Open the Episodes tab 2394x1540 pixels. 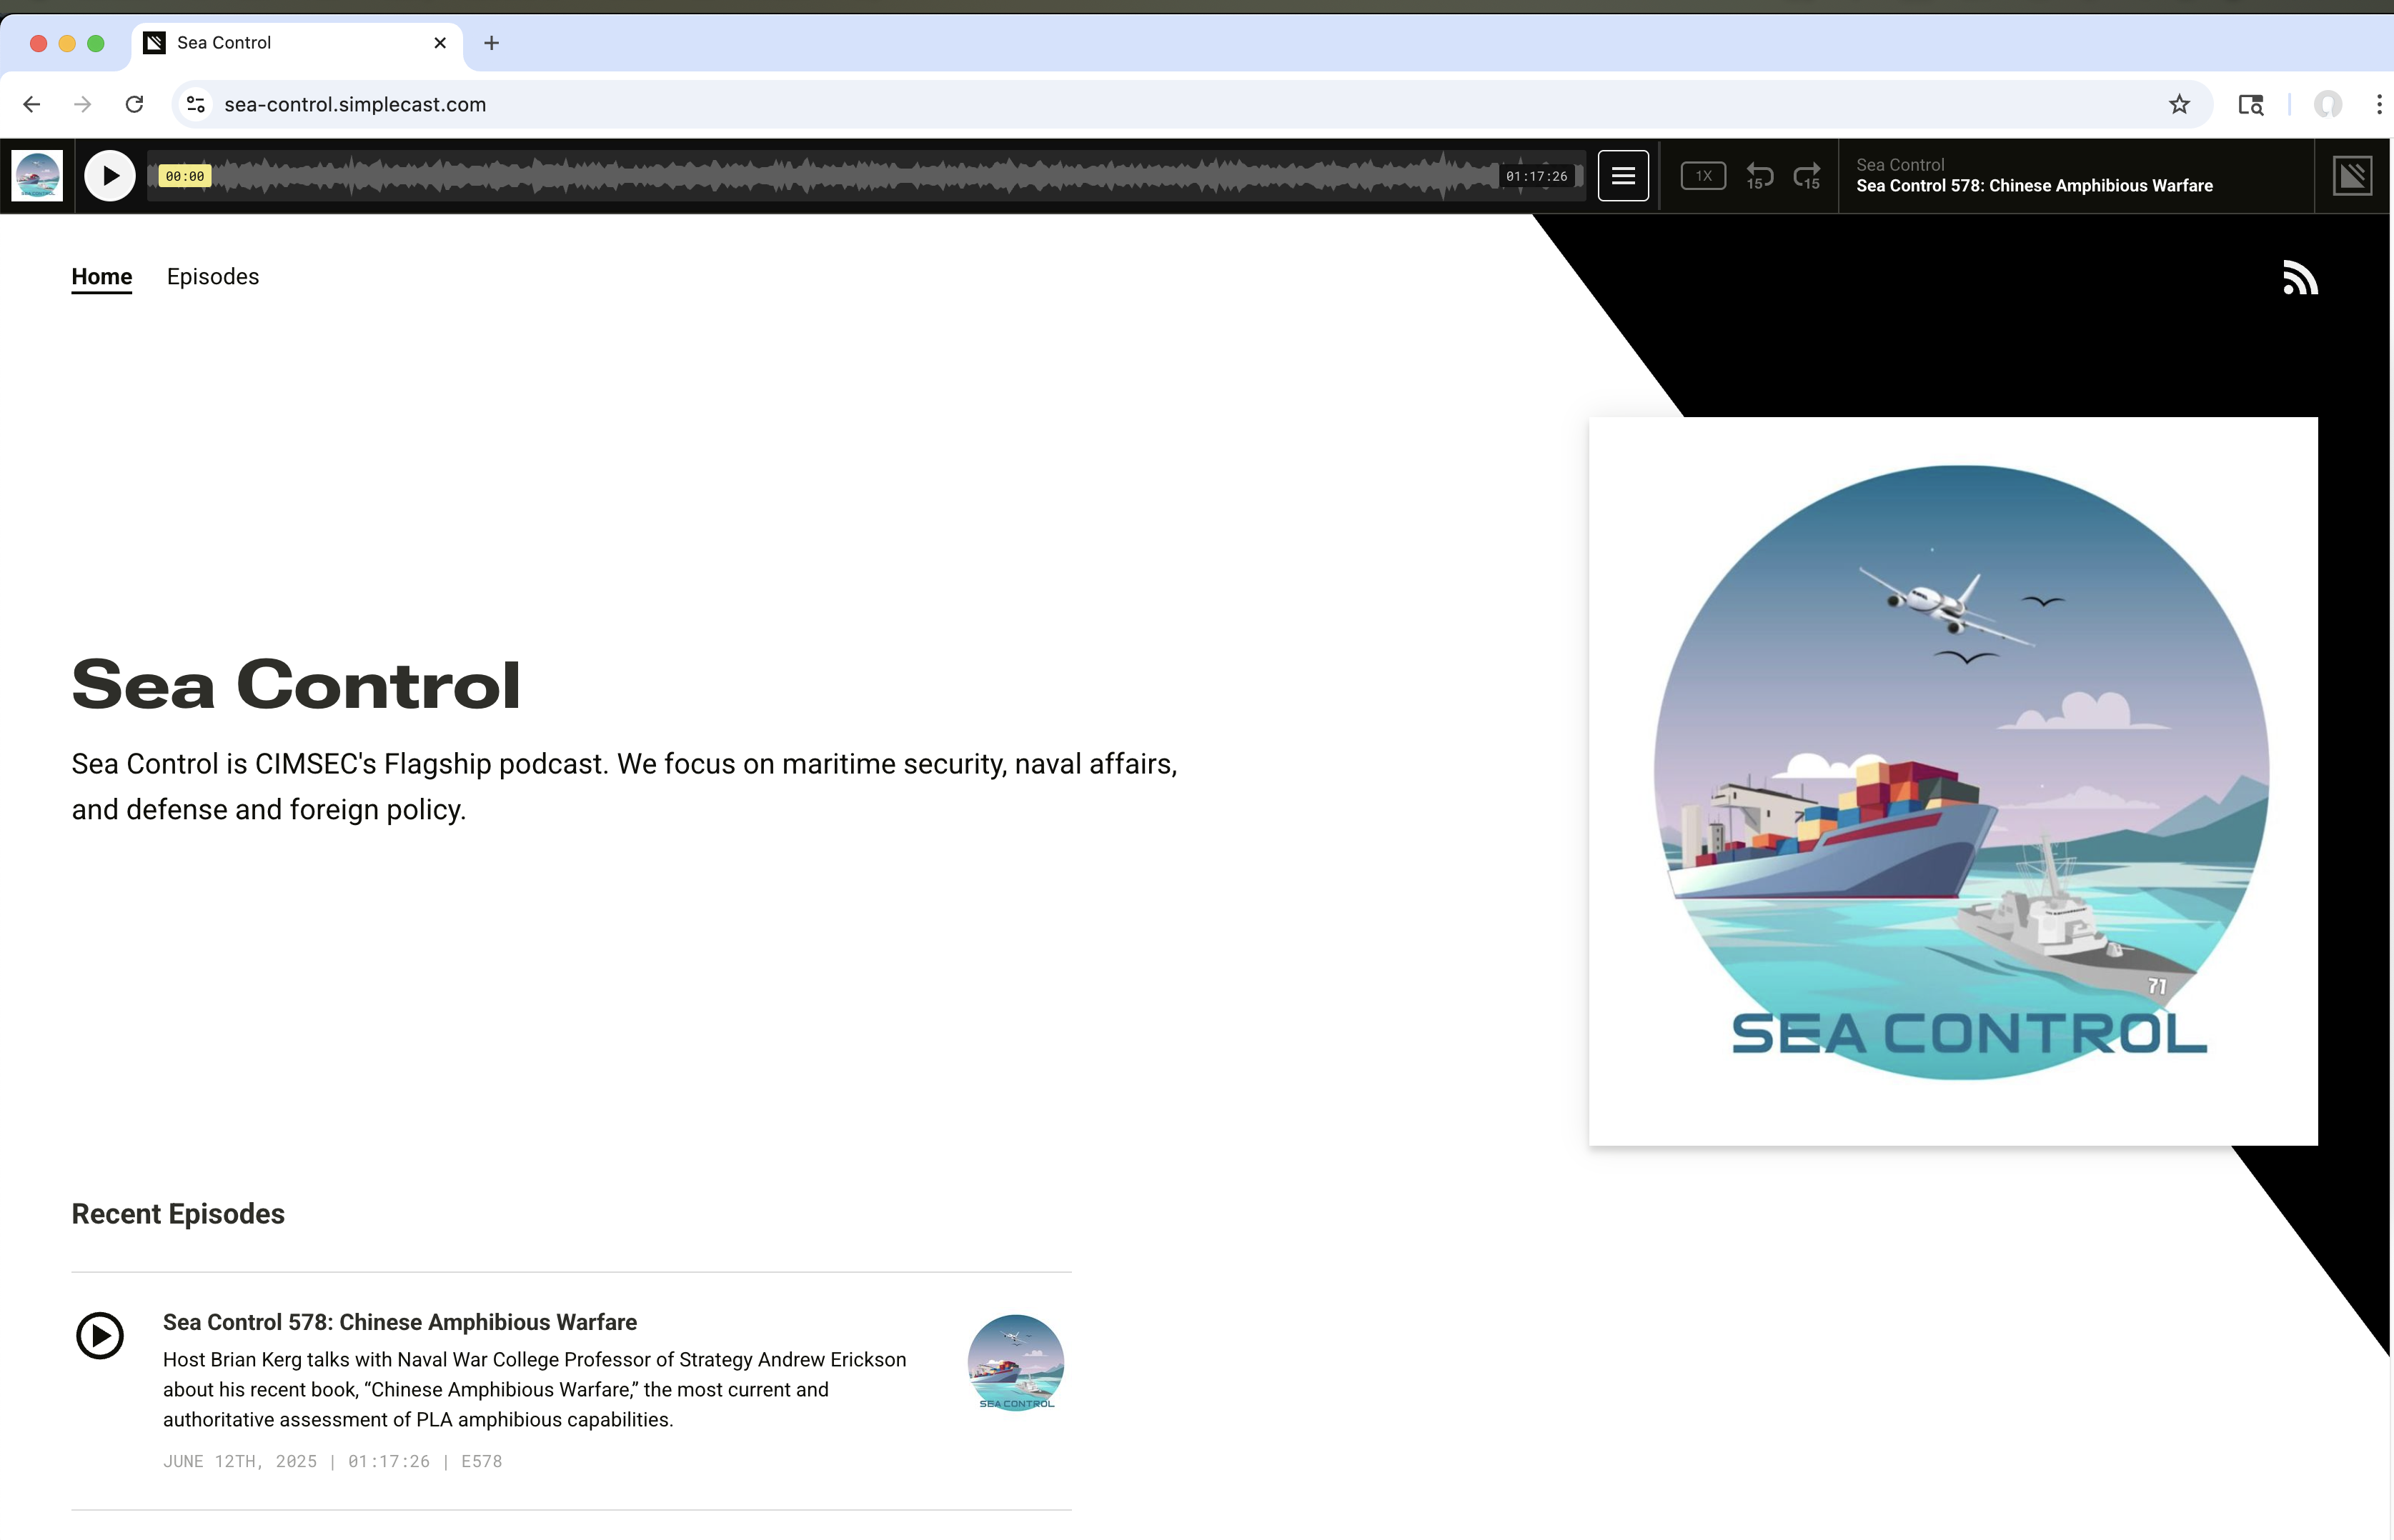[213, 277]
